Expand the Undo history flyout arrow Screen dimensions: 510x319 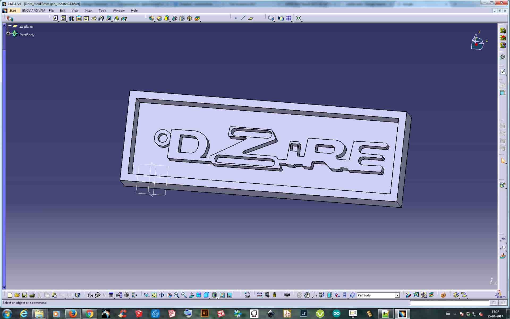click(x=65, y=298)
